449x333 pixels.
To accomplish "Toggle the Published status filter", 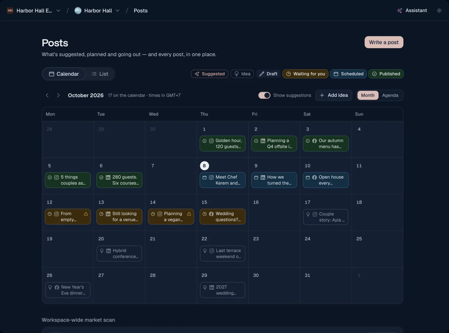I will [x=386, y=74].
